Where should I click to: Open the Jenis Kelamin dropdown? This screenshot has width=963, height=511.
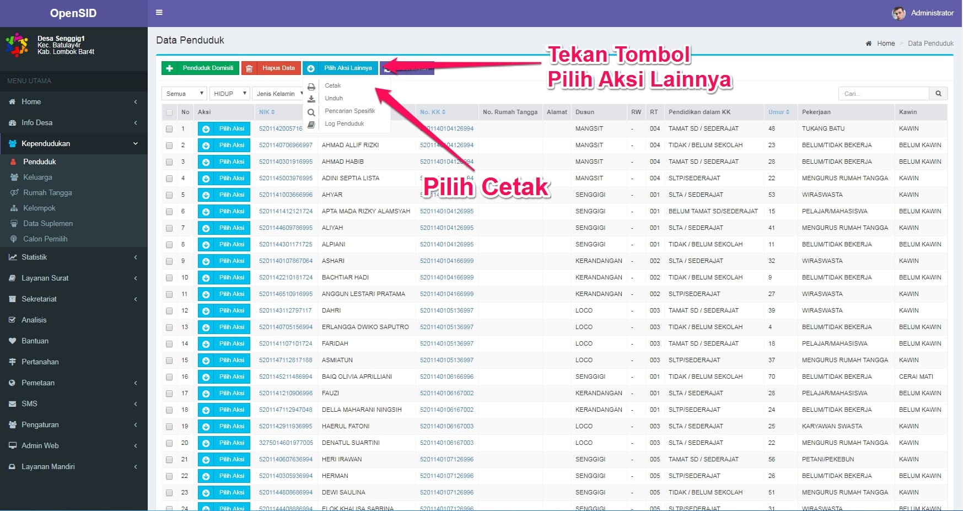[x=279, y=94]
